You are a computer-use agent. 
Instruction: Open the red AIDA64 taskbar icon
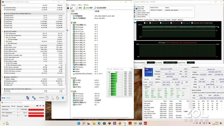coord(146,123)
